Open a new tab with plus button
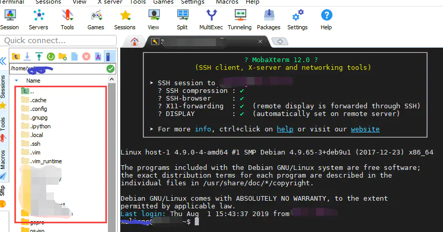Image resolution: width=443 pixels, height=232 pixels. pos(280,42)
